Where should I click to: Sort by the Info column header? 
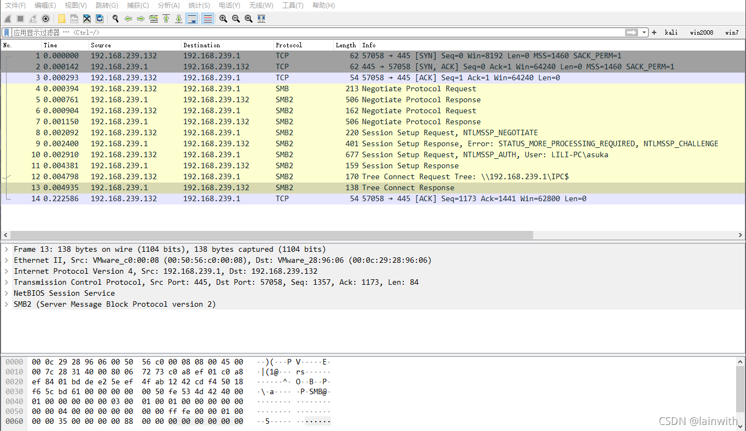pyautogui.click(x=552, y=45)
